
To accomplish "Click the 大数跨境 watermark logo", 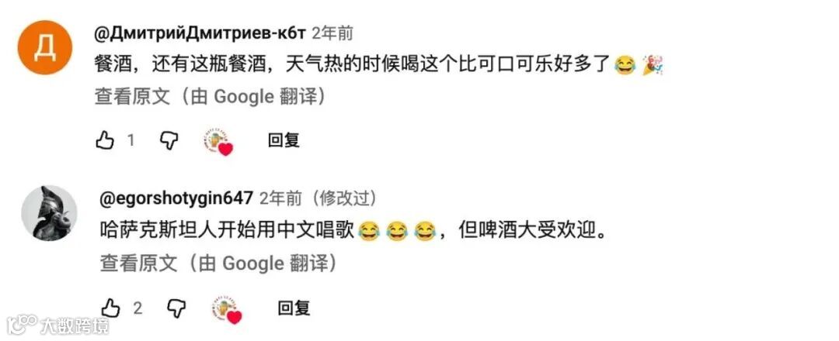I will [x=57, y=325].
